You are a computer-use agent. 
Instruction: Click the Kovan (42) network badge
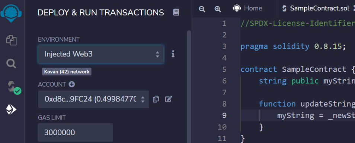pos(67,72)
